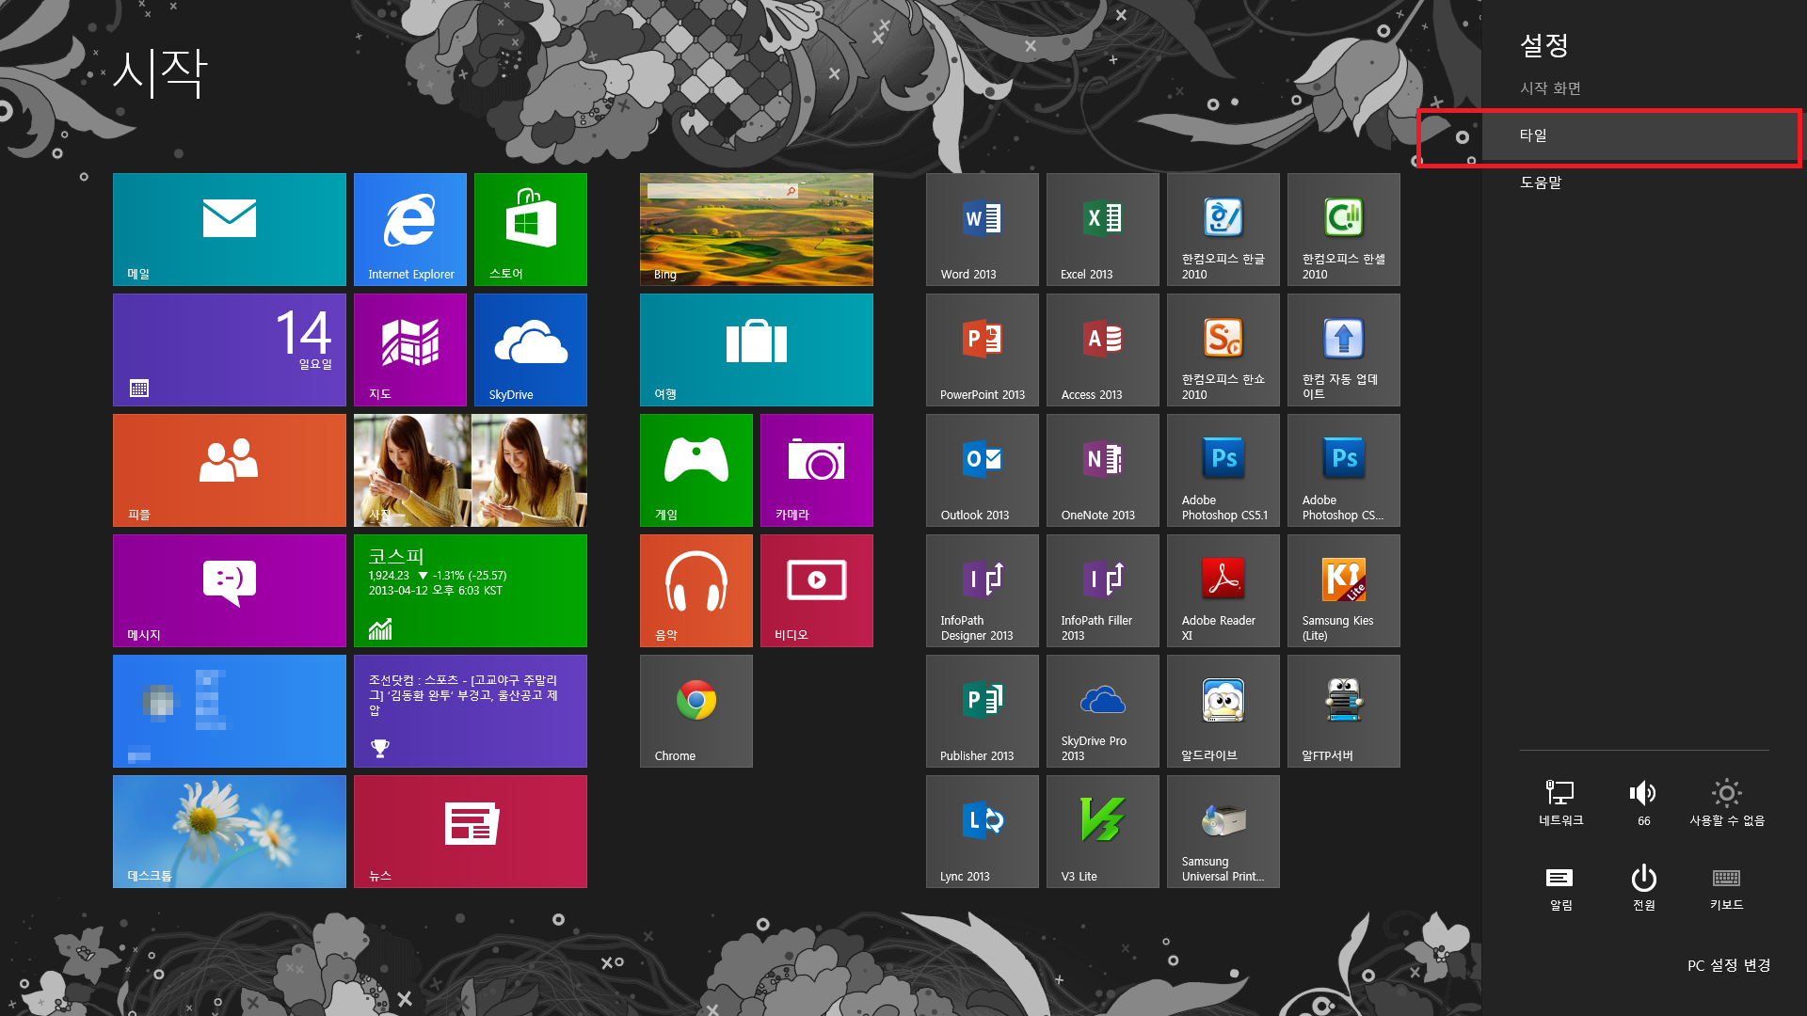
Task: Open the SkyDrive tile
Action: coord(531,350)
